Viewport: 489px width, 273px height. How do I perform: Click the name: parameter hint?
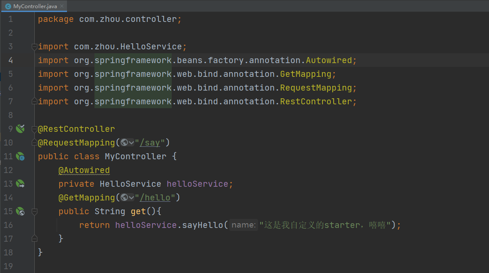coord(243,224)
